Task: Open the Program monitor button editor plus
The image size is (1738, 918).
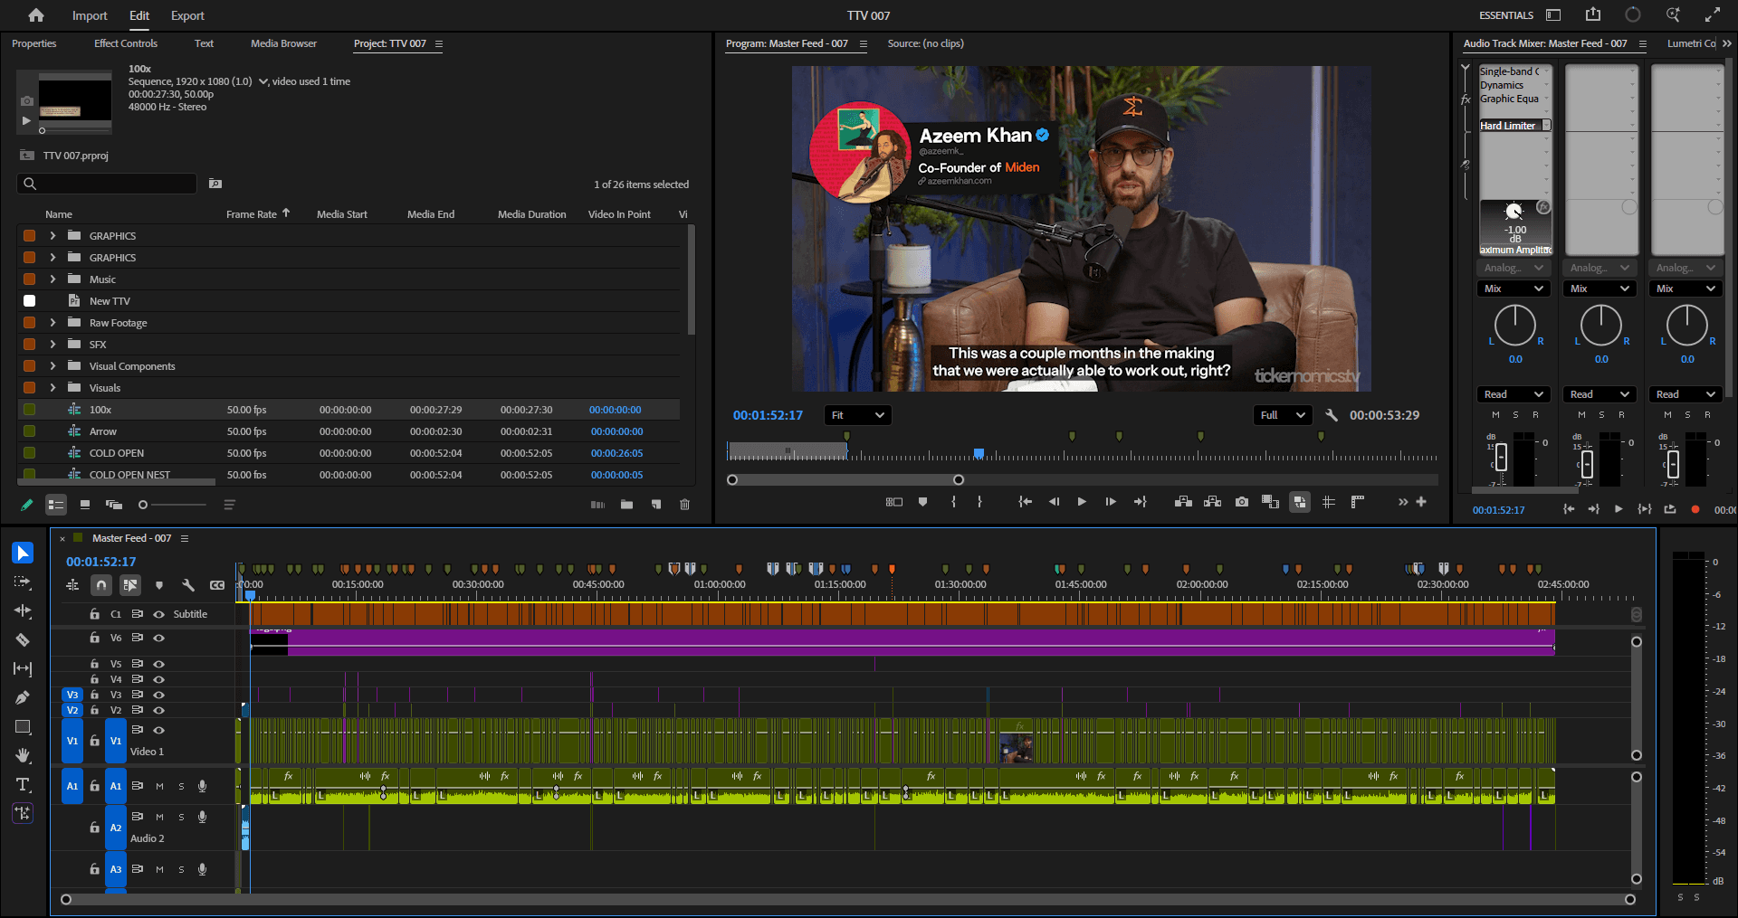Action: (x=1421, y=502)
